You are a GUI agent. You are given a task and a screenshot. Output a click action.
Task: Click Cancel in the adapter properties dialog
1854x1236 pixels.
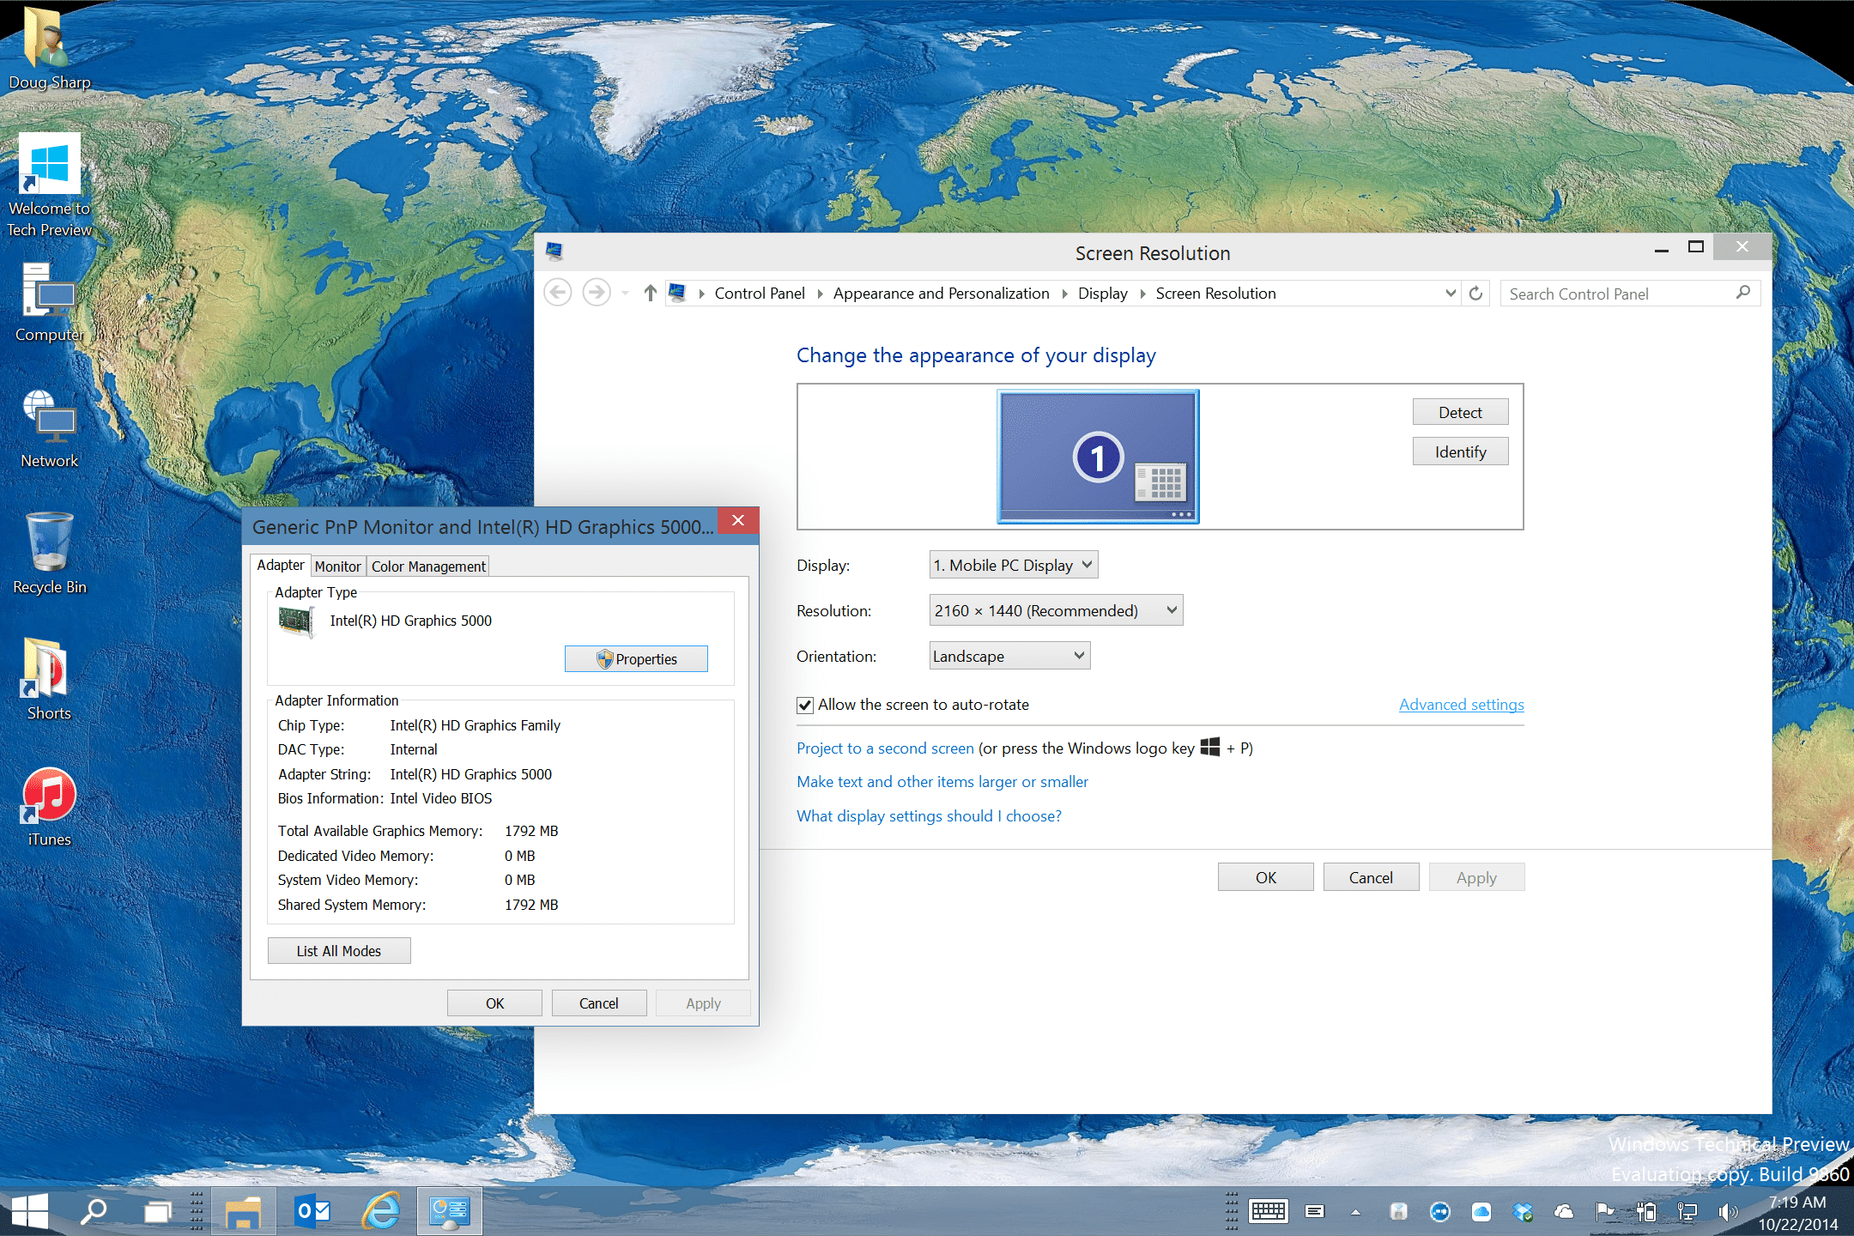pyautogui.click(x=598, y=1003)
